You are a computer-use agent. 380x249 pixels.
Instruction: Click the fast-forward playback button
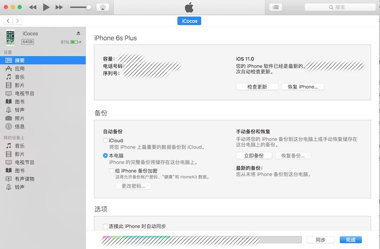click(x=59, y=7)
